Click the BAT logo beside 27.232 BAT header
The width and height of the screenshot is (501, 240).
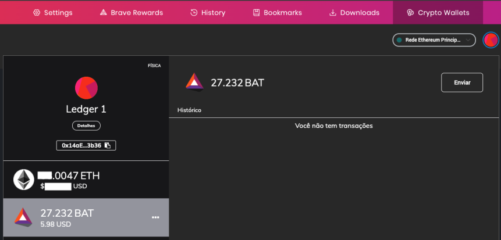194,83
